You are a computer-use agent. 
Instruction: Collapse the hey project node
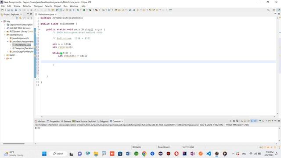[x=2, y=22]
